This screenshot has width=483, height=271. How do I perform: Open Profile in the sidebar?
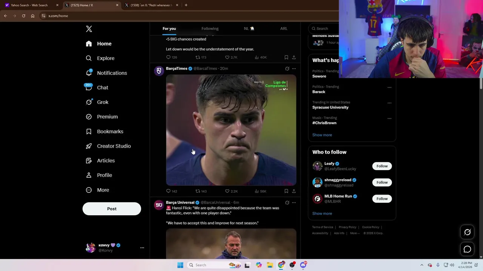98,175
